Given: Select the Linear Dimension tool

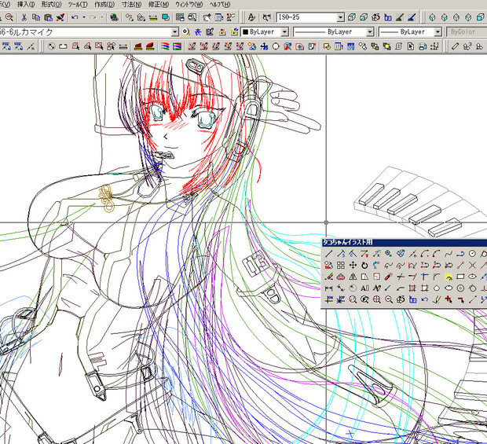Looking at the screenshot, I should (x=328, y=288).
